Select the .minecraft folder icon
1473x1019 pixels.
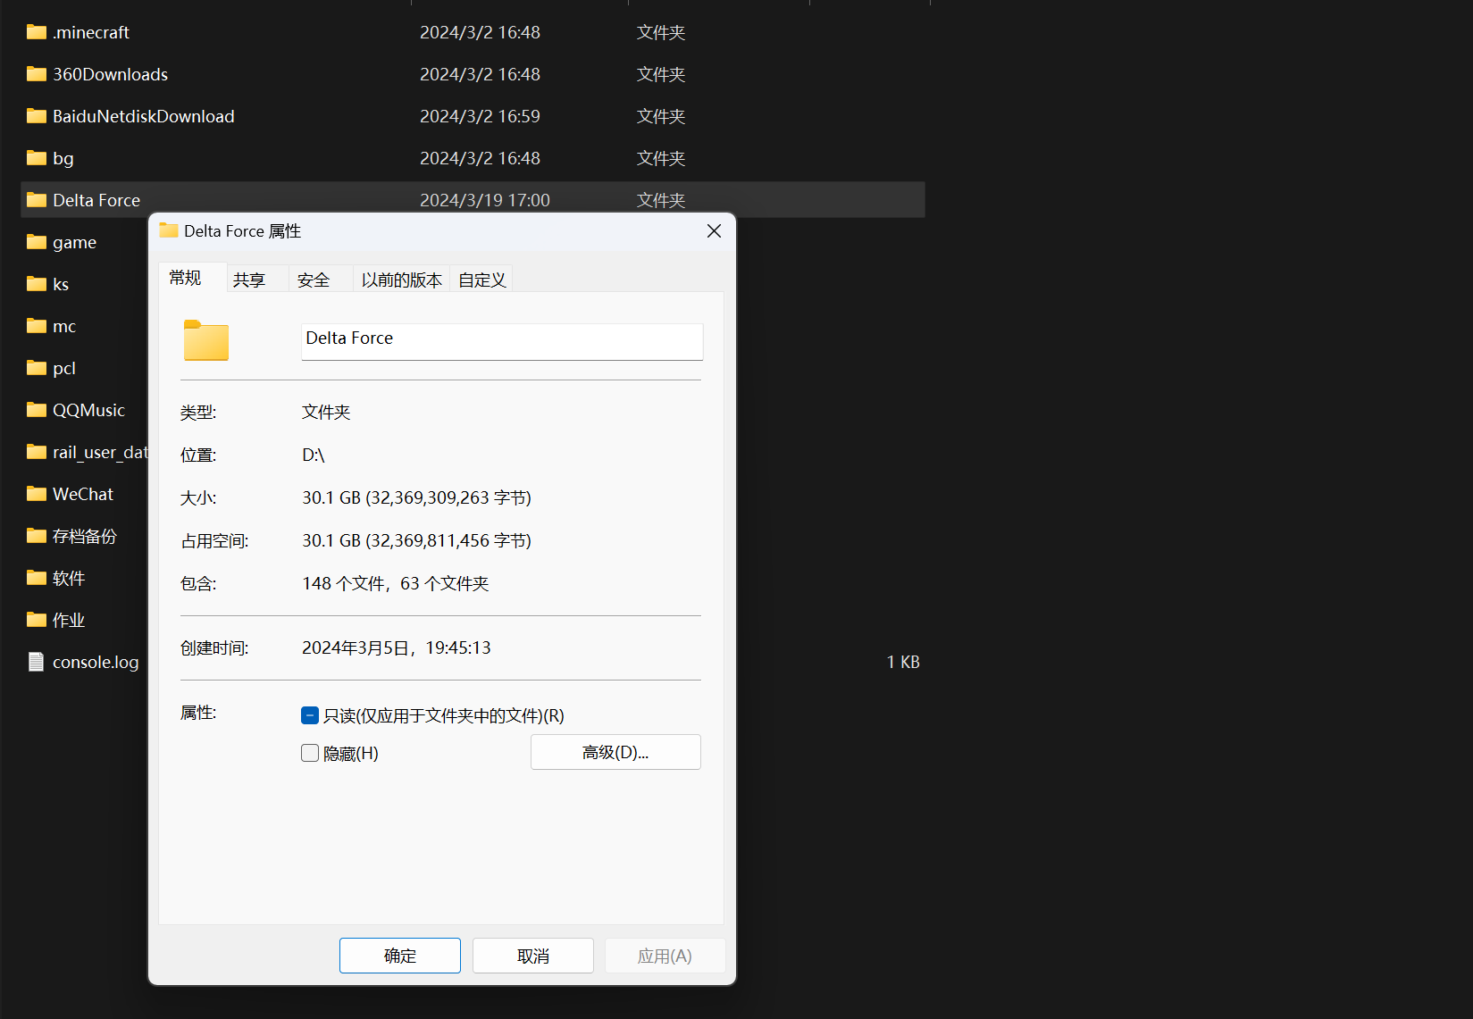click(x=37, y=32)
